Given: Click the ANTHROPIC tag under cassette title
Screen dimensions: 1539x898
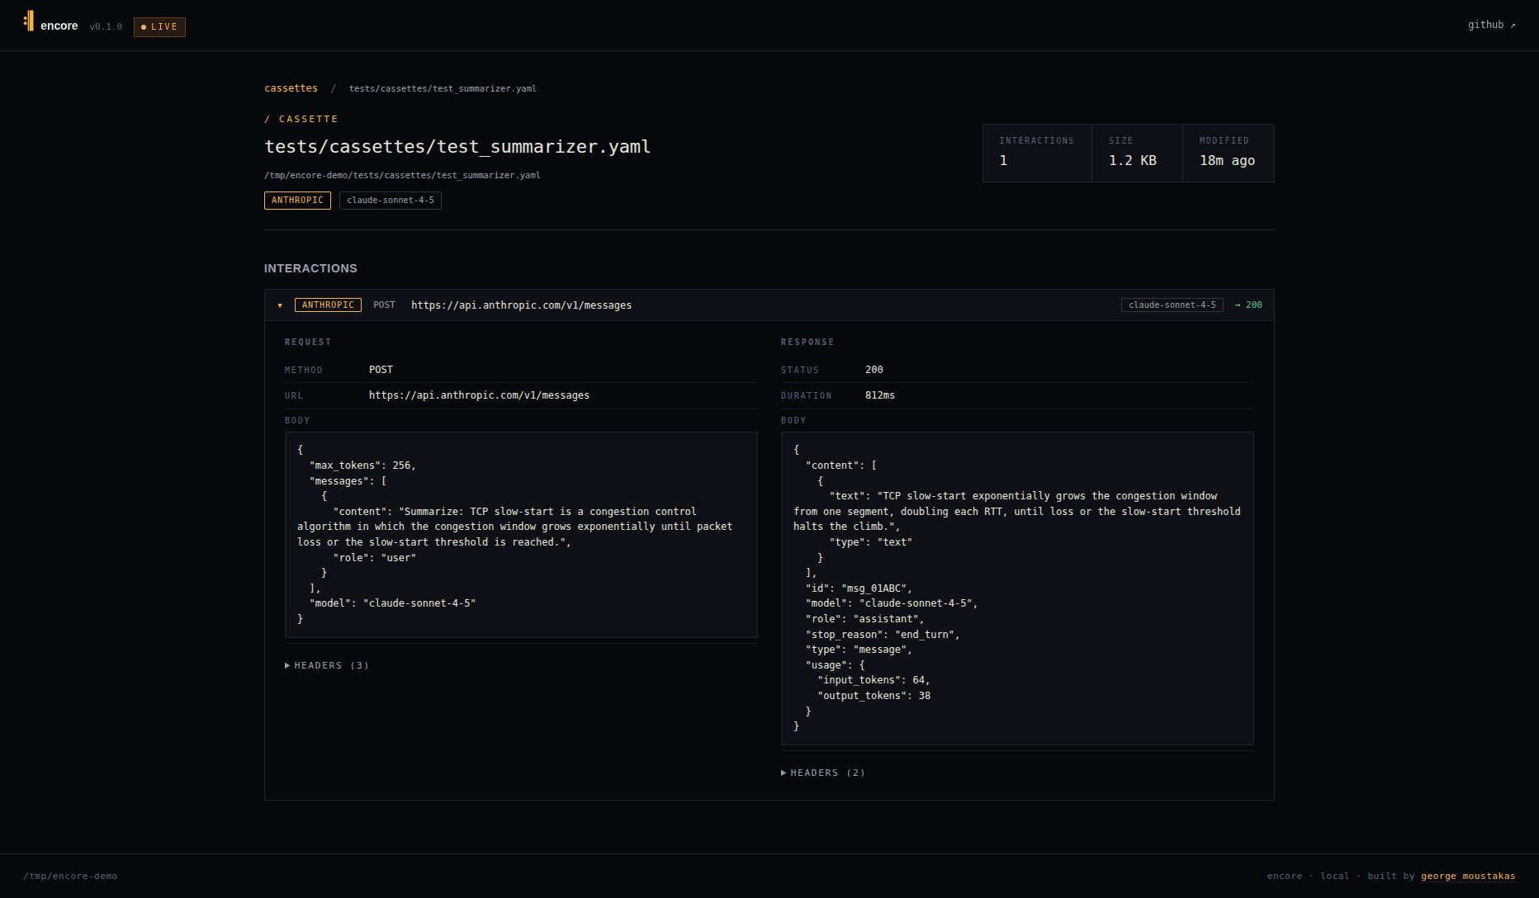Looking at the screenshot, I should pos(297,201).
